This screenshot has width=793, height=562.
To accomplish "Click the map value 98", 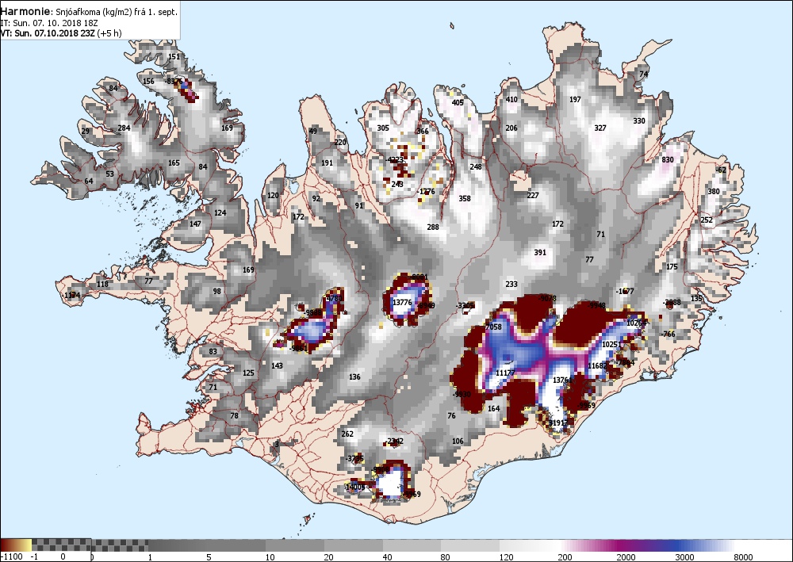I will pos(217,291).
